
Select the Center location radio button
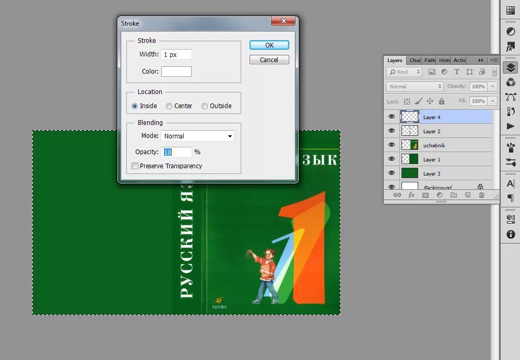pos(169,106)
